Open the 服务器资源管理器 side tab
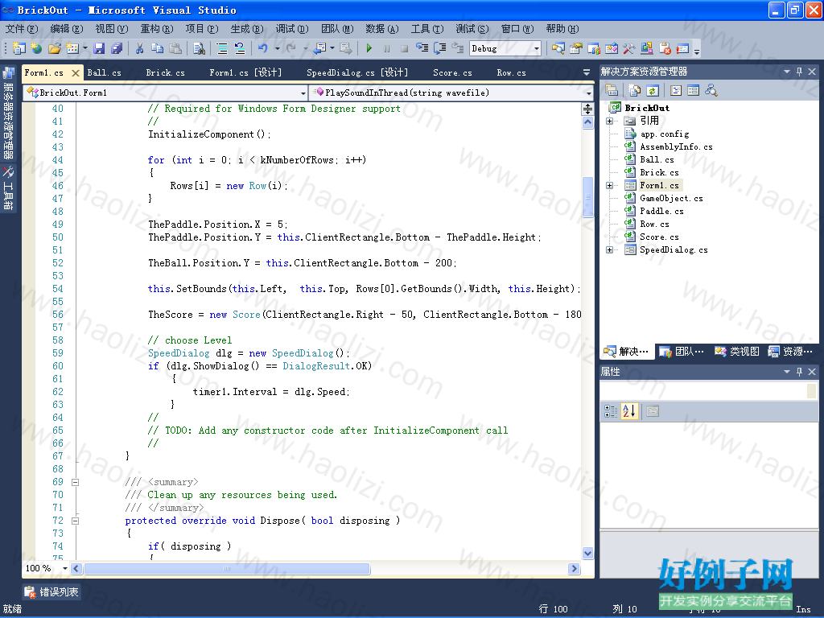 (8, 114)
